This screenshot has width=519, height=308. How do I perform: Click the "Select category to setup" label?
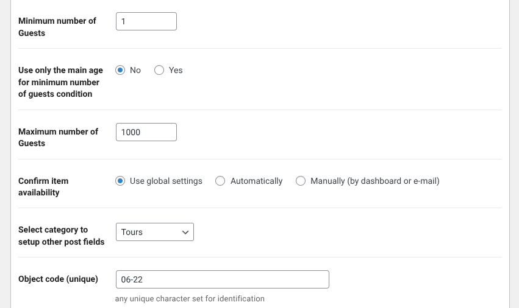click(61, 236)
